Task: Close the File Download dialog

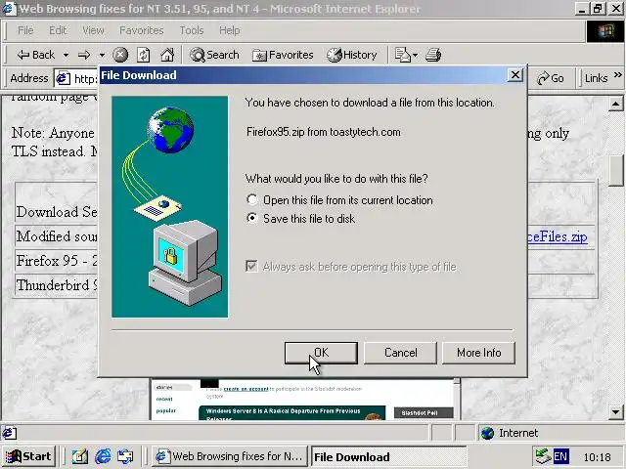Action: tap(515, 75)
